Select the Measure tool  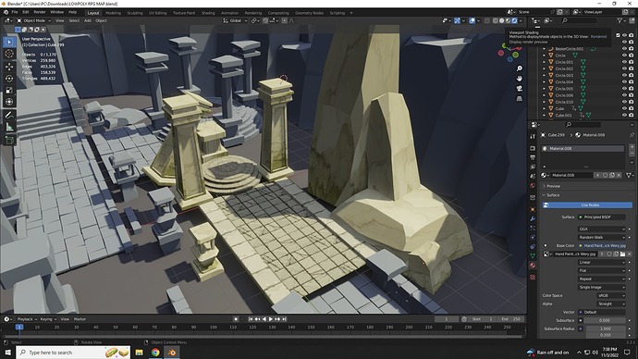pyautogui.click(x=9, y=128)
